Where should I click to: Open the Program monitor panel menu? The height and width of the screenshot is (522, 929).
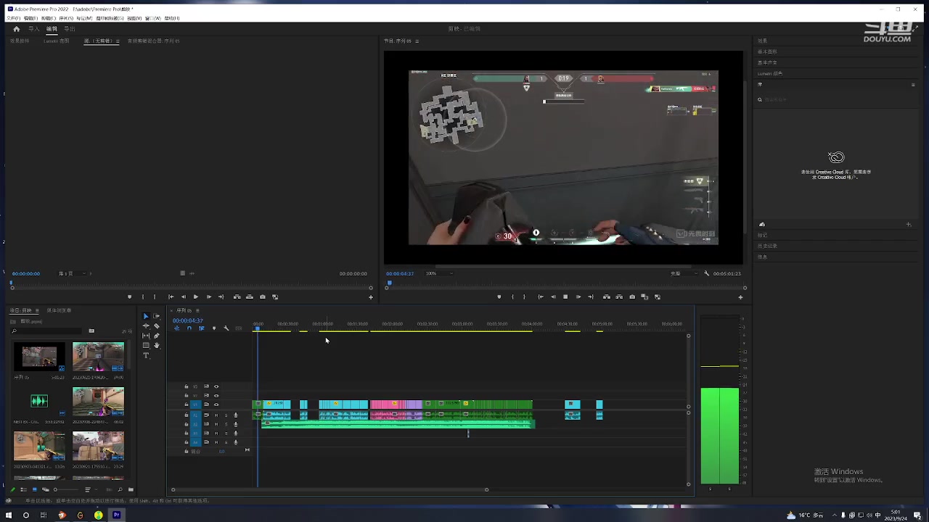pos(418,41)
